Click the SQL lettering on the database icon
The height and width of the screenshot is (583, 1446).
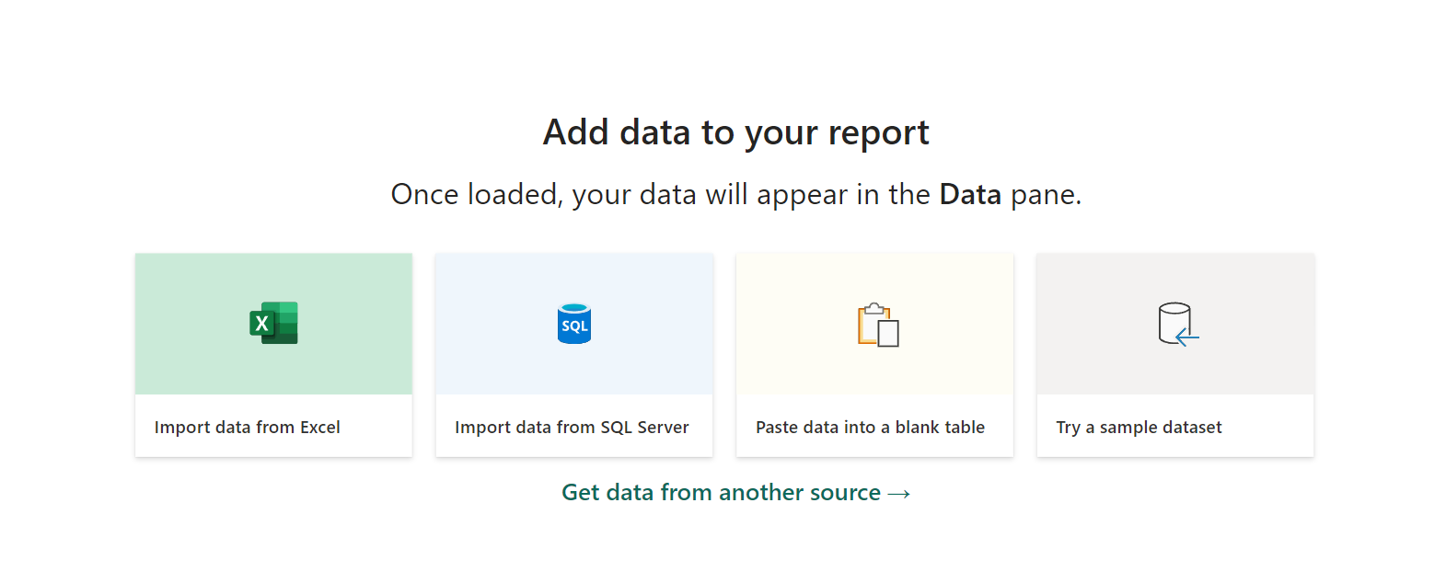click(574, 326)
